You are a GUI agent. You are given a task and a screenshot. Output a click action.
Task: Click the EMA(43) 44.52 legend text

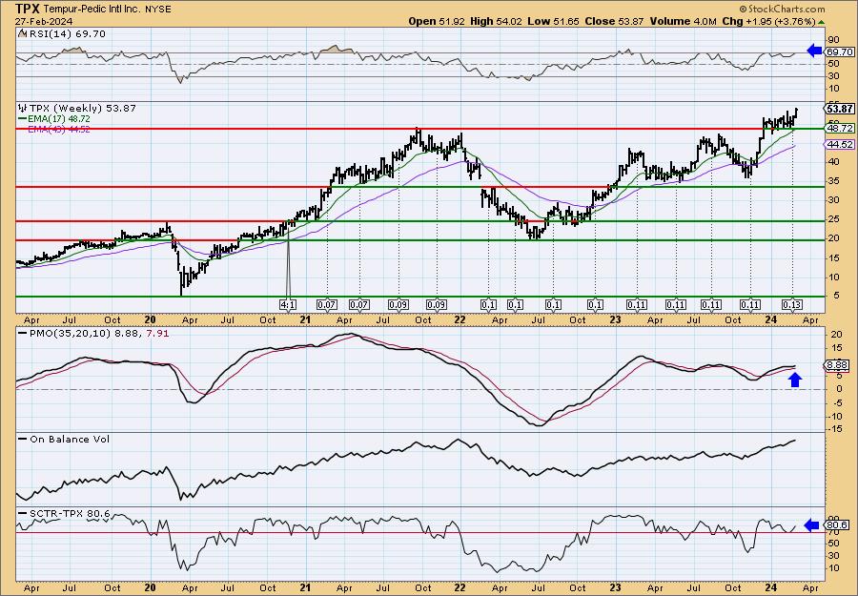[59, 129]
